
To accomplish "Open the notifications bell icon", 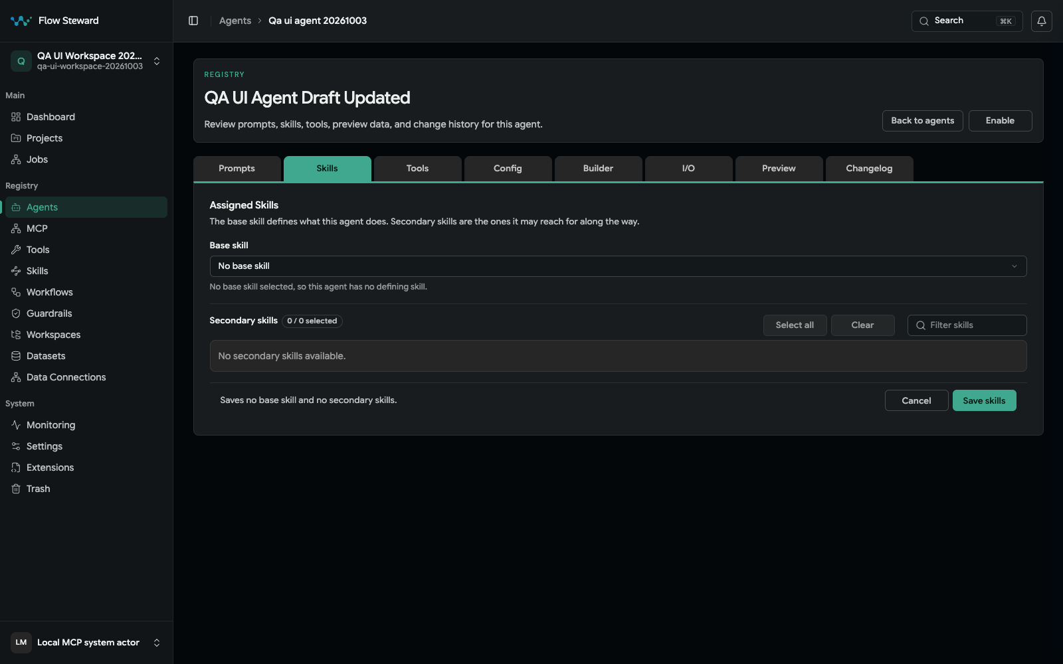I will pos(1042,21).
